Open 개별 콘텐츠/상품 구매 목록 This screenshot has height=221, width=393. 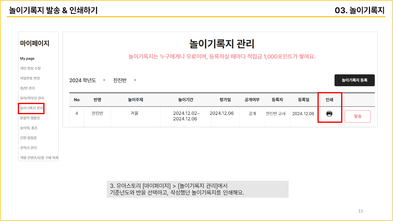pos(39,158)
